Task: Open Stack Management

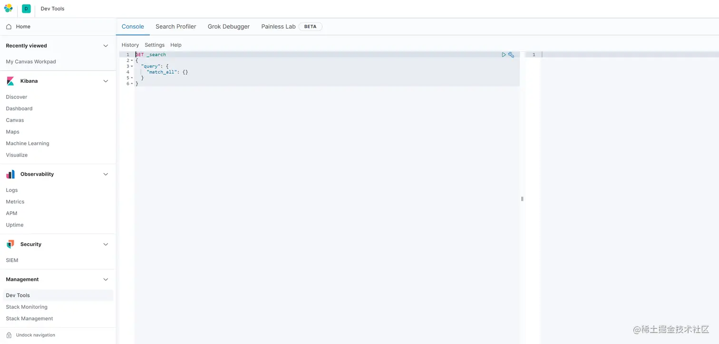Action: click(x=29, y=319)
